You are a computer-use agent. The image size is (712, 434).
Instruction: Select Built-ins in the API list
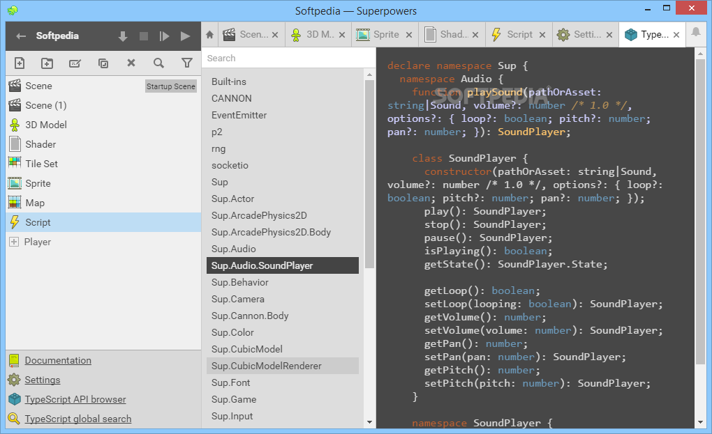click(283, 82)
